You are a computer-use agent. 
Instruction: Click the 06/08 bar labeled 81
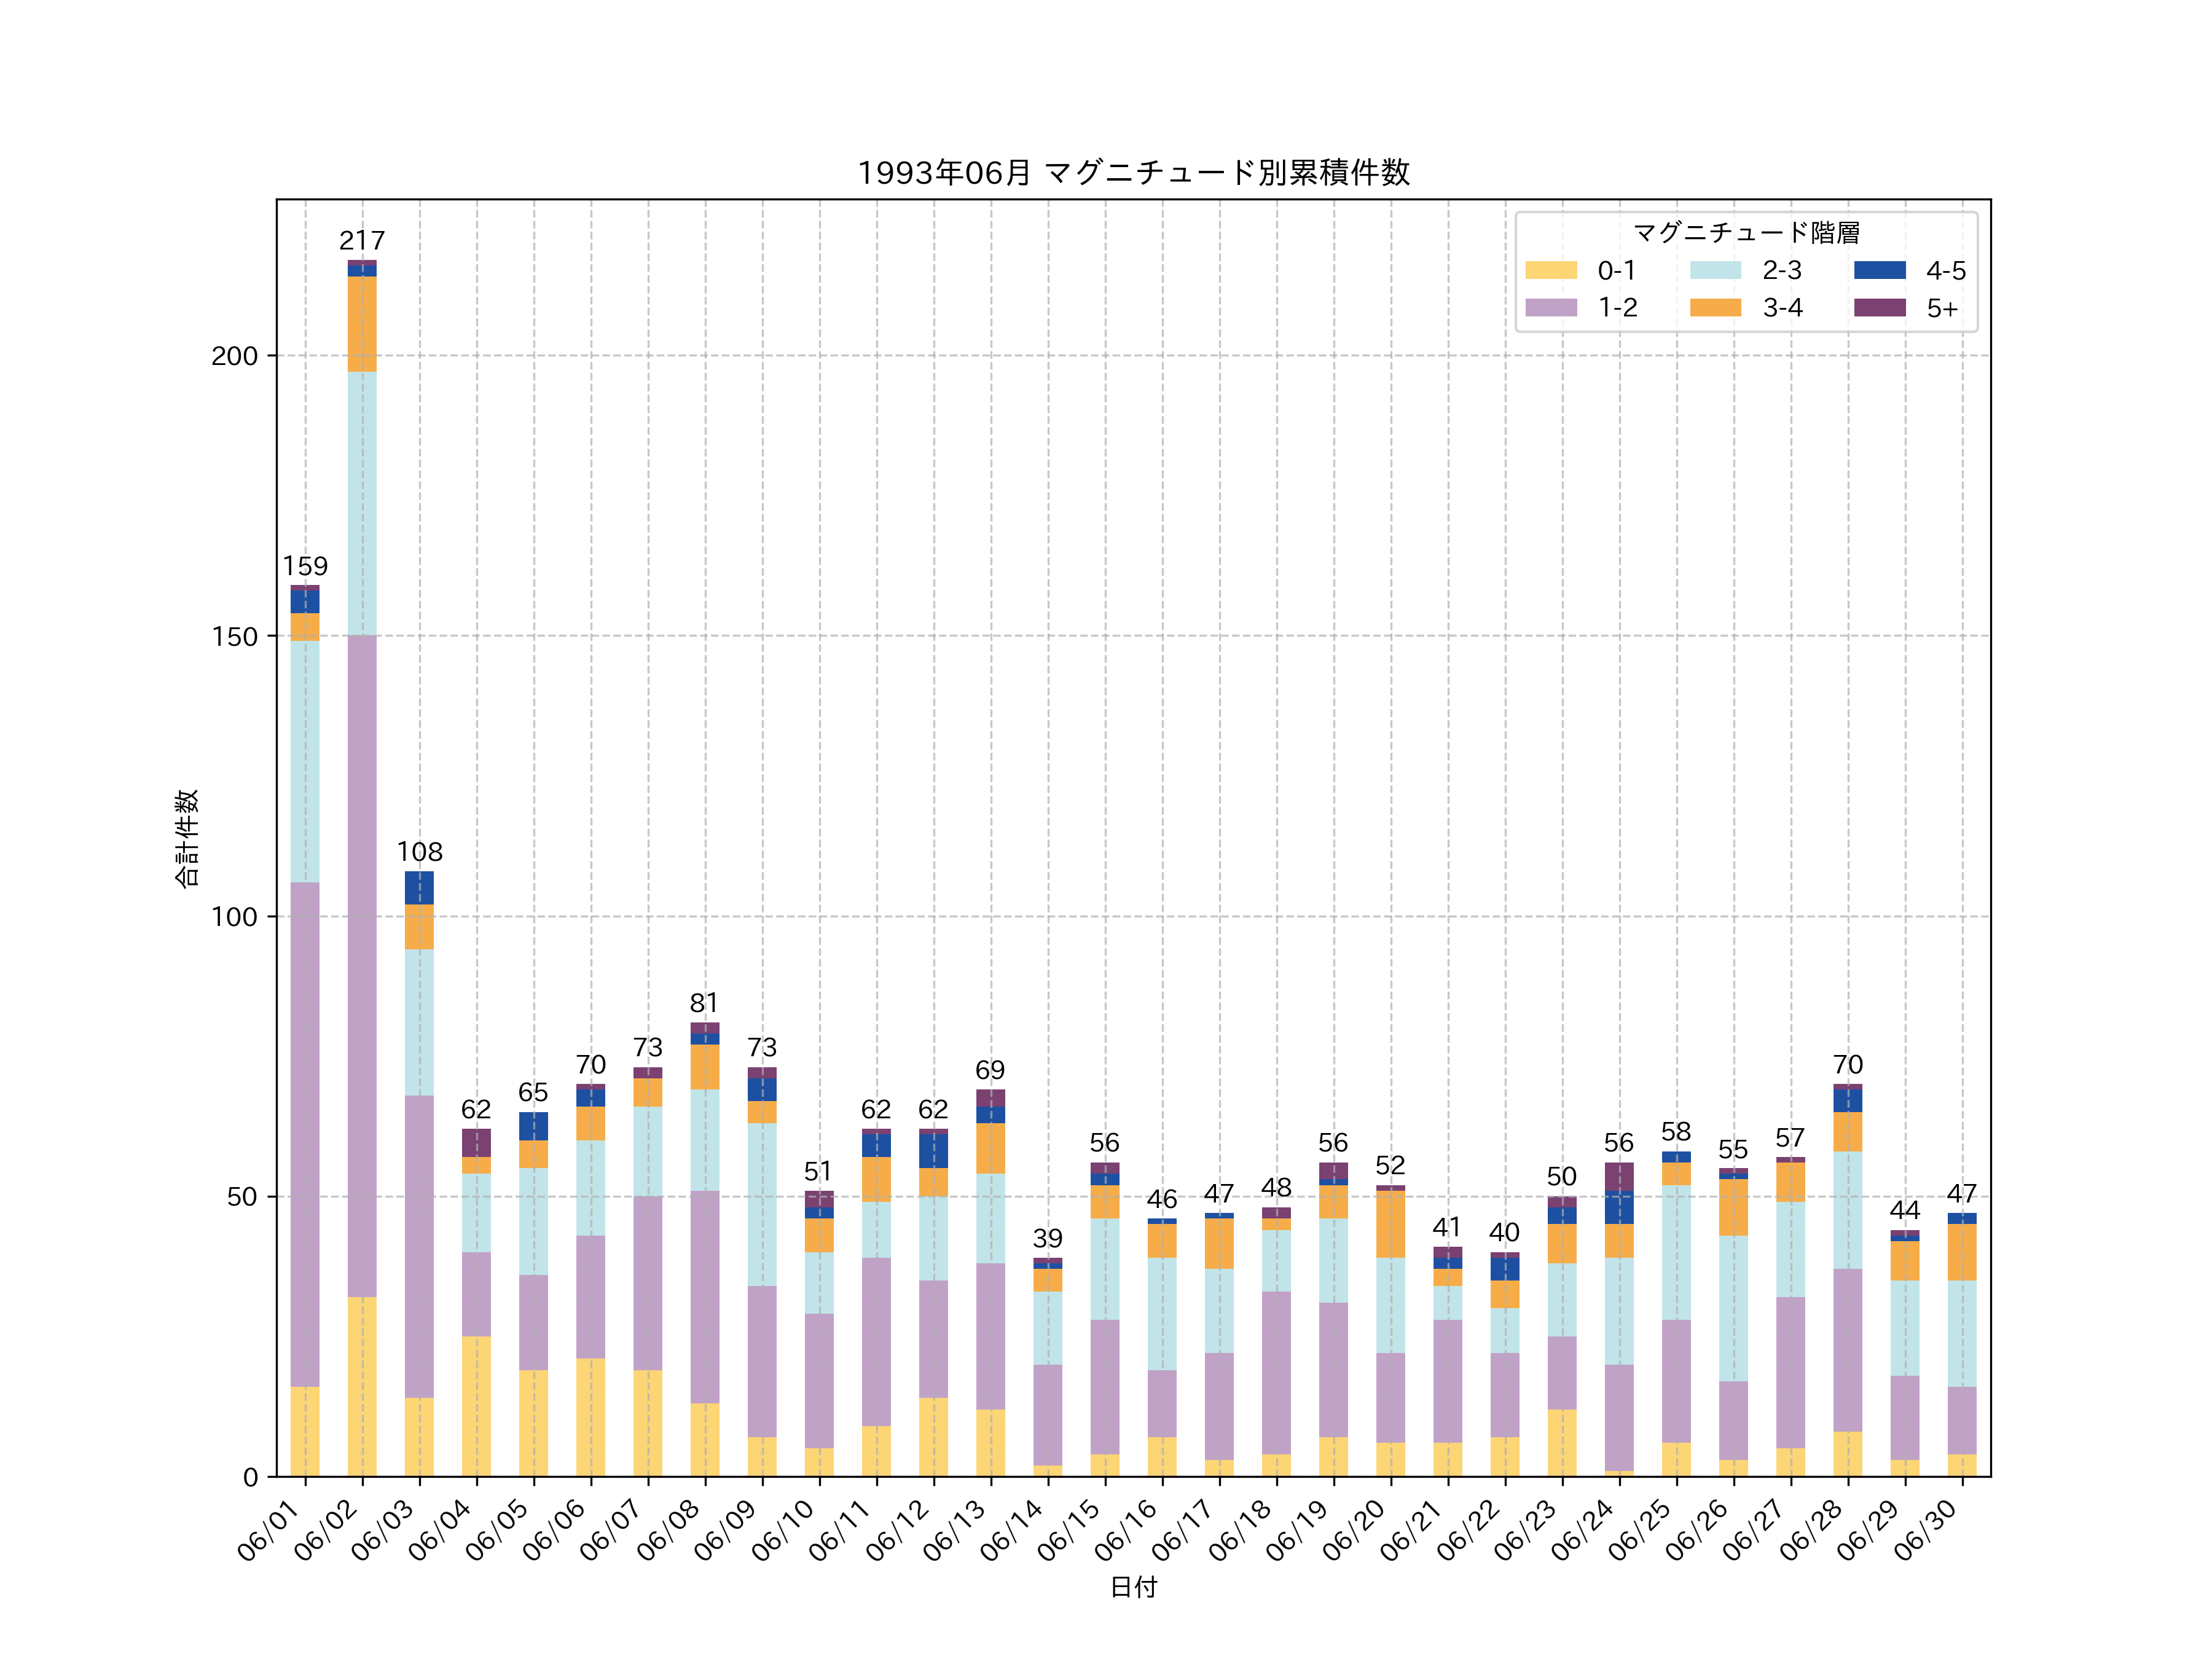(705, 1250)
